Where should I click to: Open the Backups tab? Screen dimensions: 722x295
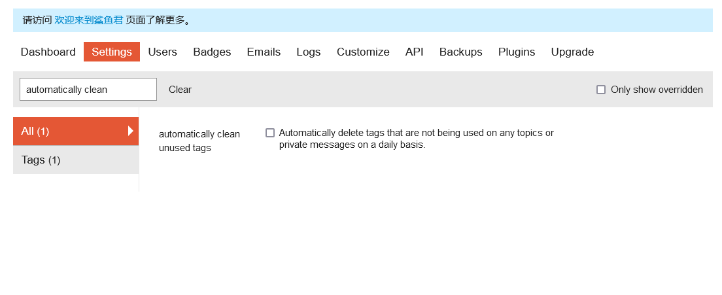click(461, 52)
